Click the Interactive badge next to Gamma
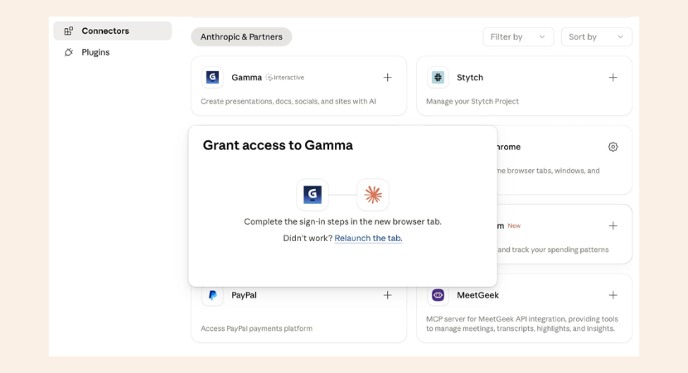 285,78
